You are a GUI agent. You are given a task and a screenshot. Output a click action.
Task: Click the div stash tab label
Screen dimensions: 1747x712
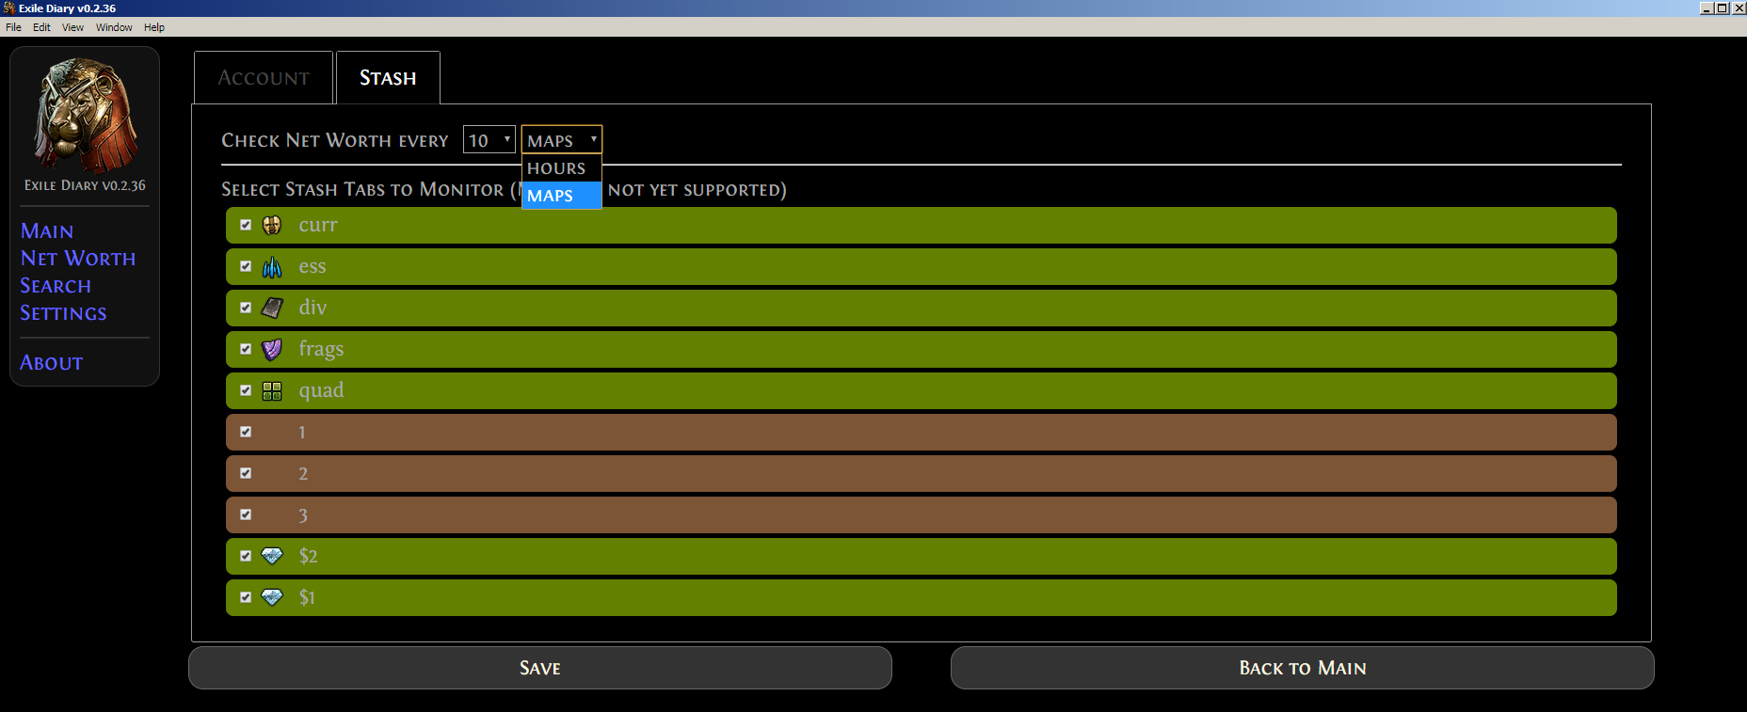pyautogui.click(x=313, y=308)
